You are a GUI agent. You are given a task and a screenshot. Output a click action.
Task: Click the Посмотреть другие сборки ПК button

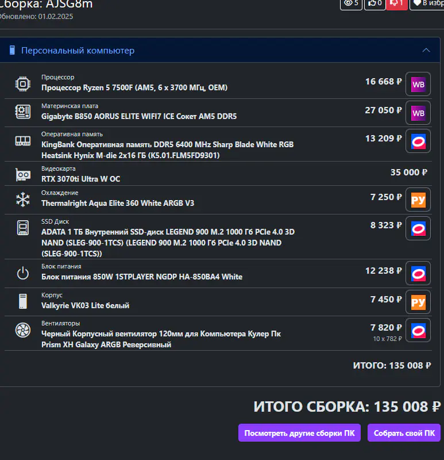(x=299, y=433)
